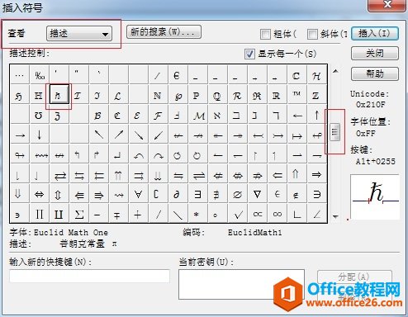The height and width of the screenshot is (317, 408).
Task: Choose the for-all ∀ symbol
Action: [x=138, y=194]
